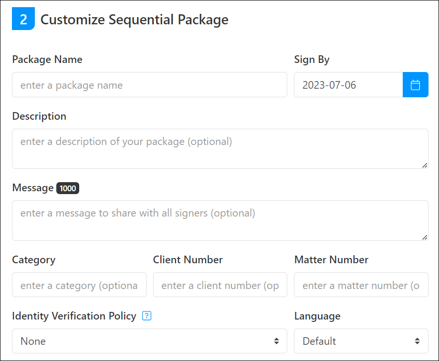
Task: Click the 1000 character limit badge beside Message
Action: point(67,188)
